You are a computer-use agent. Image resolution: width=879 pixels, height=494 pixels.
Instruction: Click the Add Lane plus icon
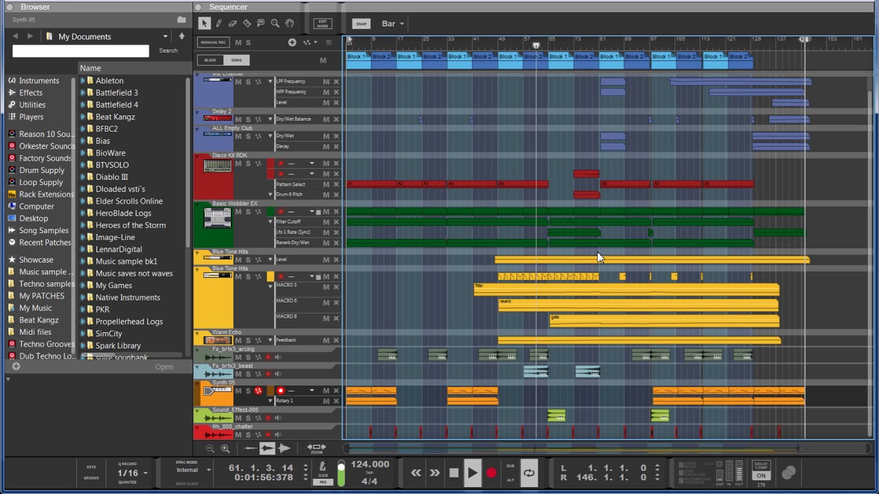pyautogui.click(x=292, y=43)
